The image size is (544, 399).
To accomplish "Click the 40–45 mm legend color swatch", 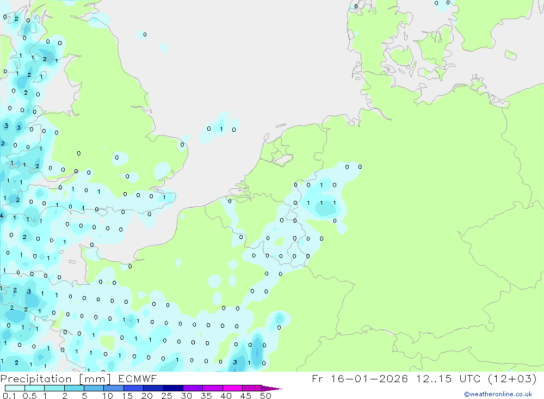I will point(232,388).
